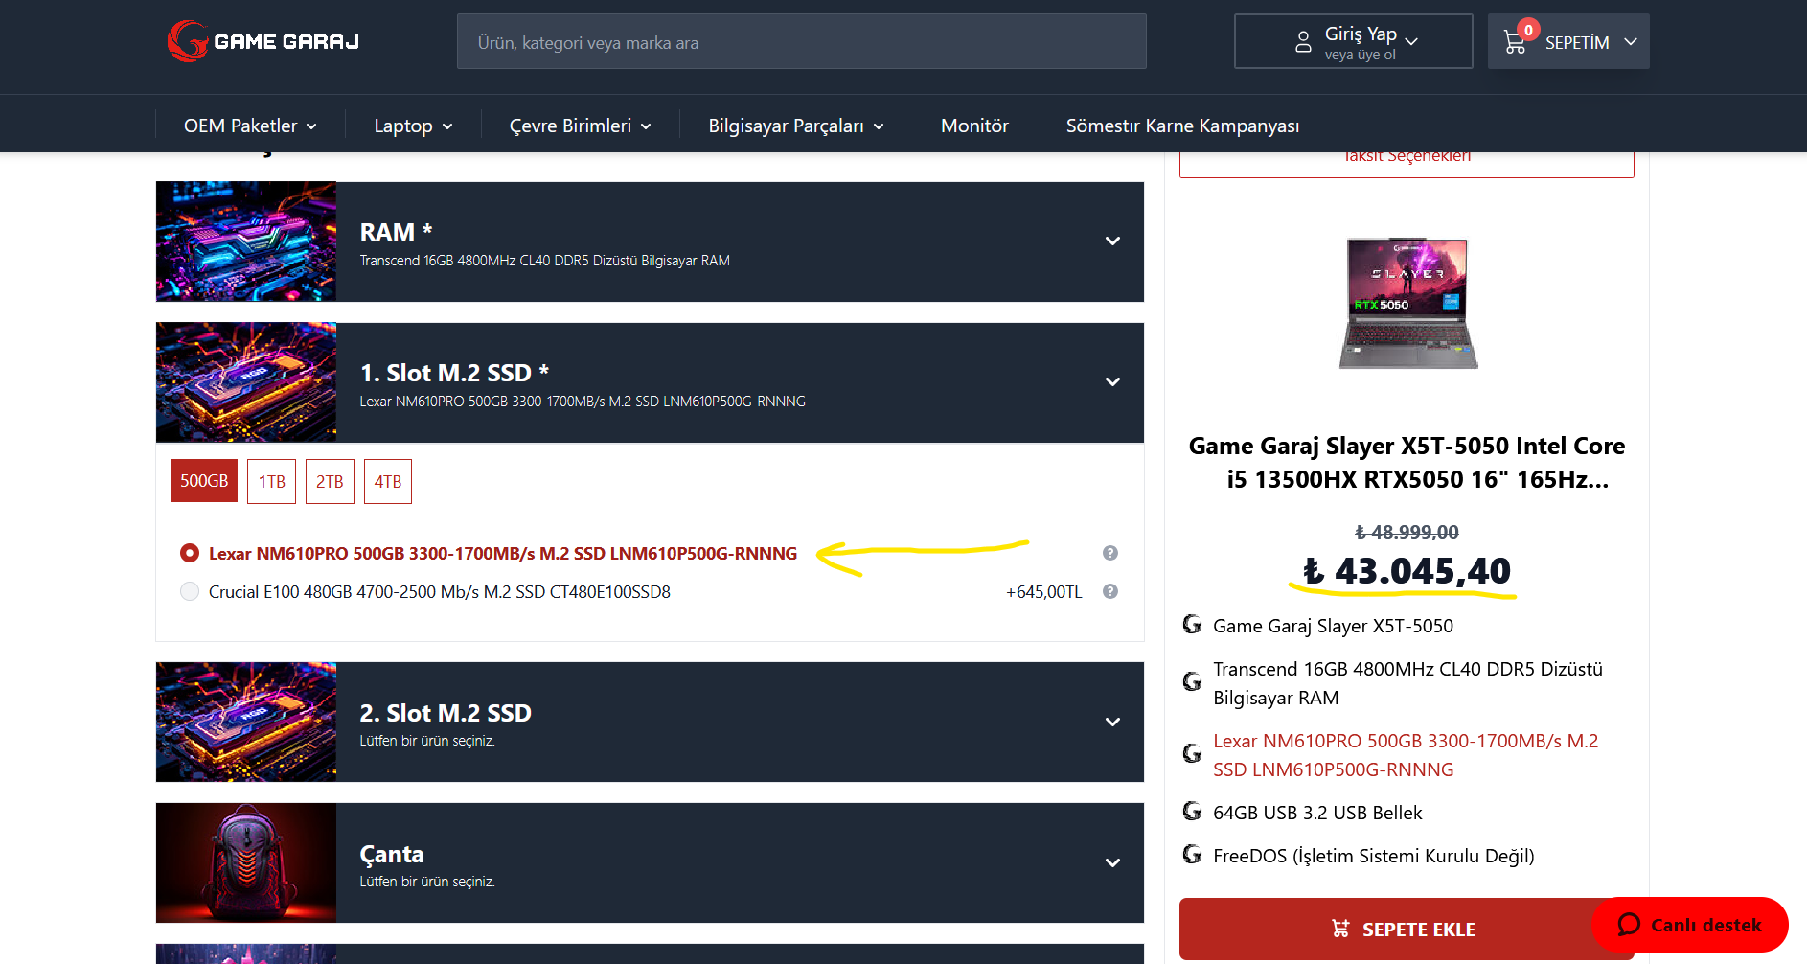Viewport: 1807px width, 964px height.
Task: Select the 1TB capacity tab
Action: click(272, 481)
